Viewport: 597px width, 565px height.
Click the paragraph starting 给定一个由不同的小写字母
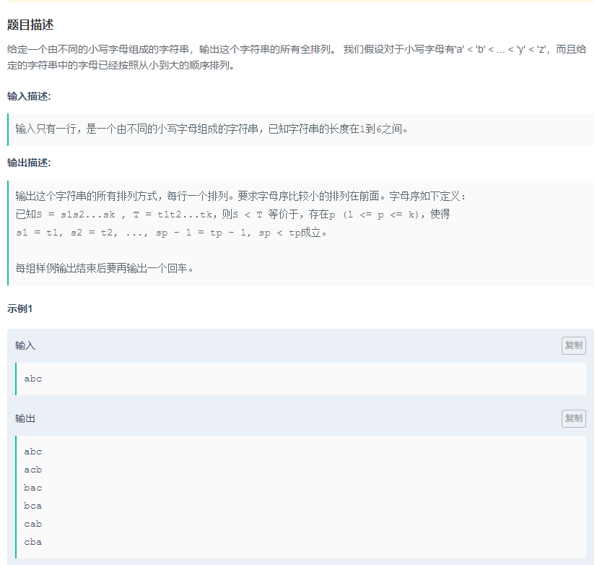297,57
